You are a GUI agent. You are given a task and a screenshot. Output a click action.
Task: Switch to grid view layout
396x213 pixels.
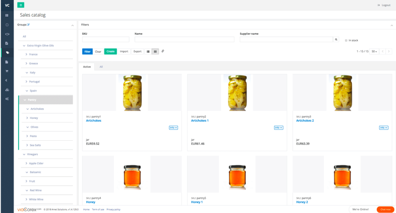pyautogui.click(x=155, y=52)
